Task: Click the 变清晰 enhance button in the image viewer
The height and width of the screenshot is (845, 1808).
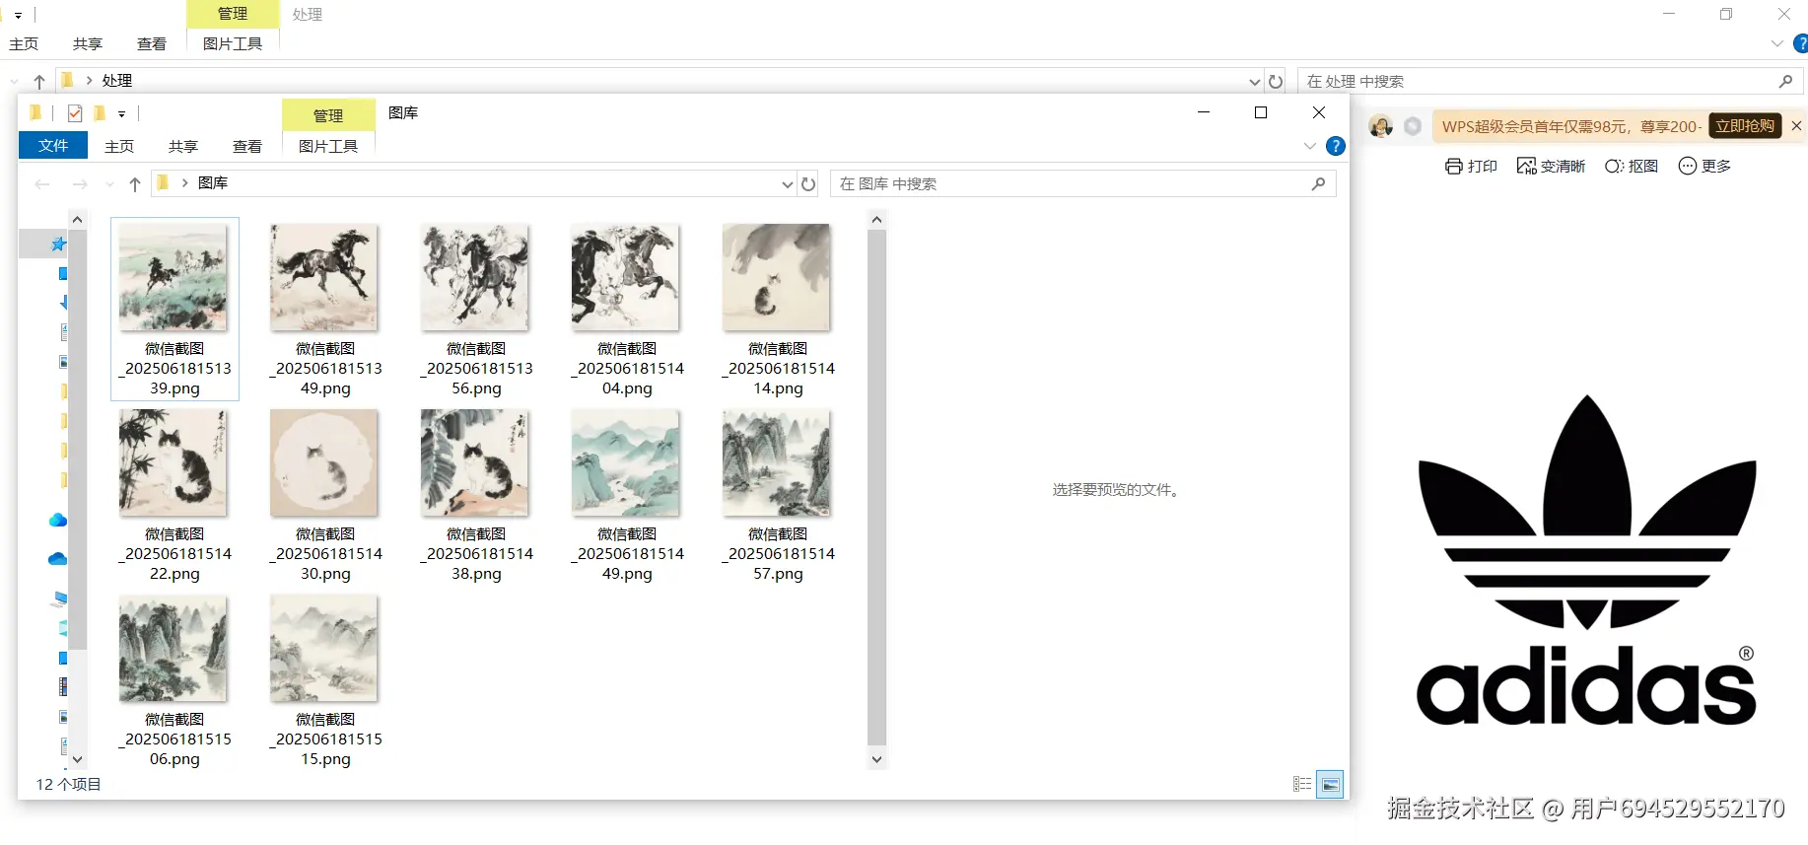Action: 1551,166
